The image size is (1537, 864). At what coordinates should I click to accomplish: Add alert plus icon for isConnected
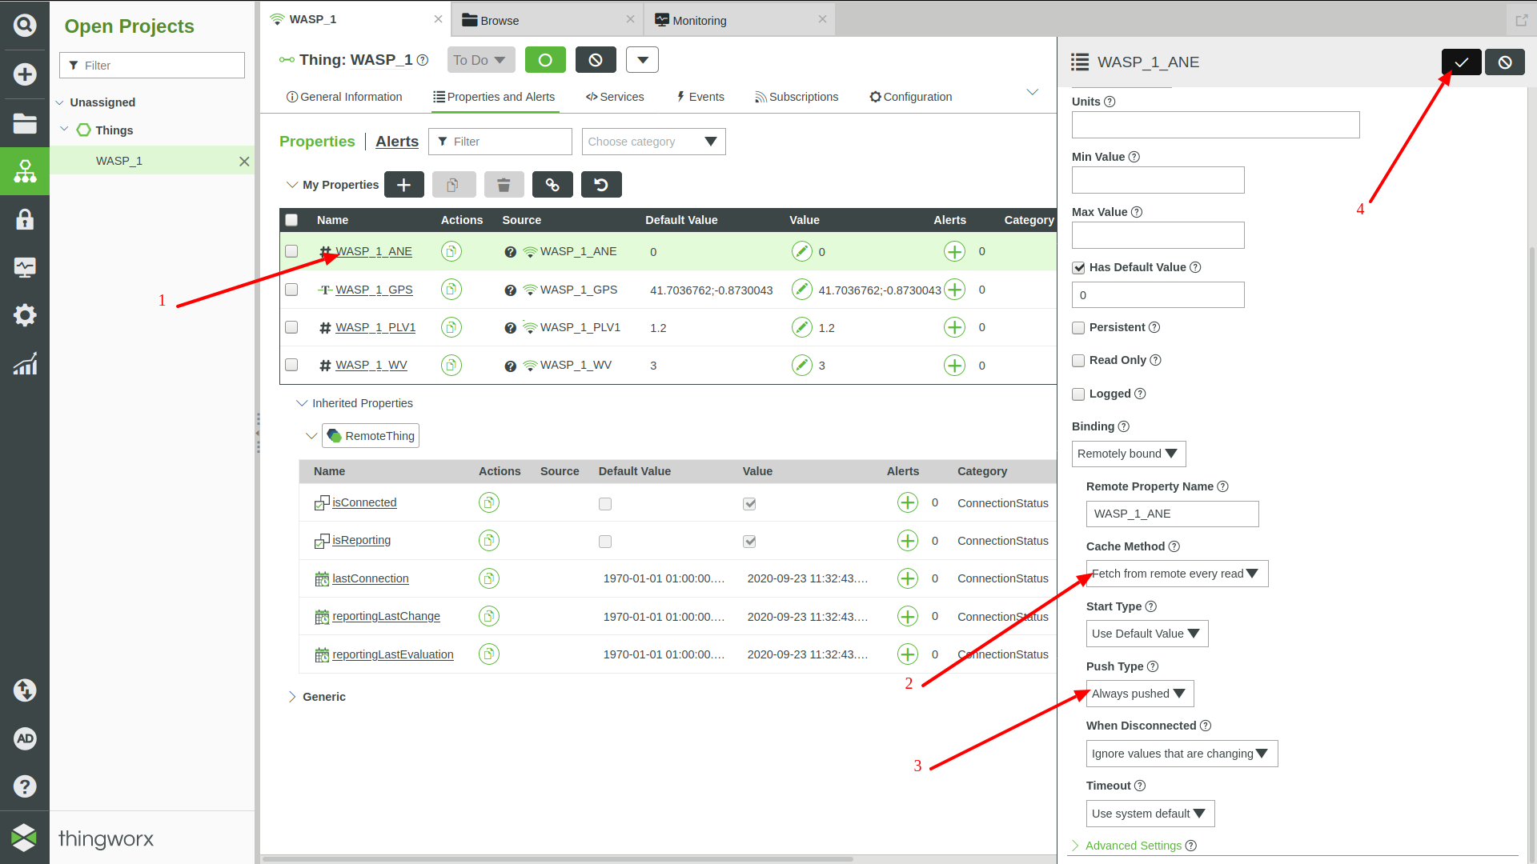[x=908, y=502]
